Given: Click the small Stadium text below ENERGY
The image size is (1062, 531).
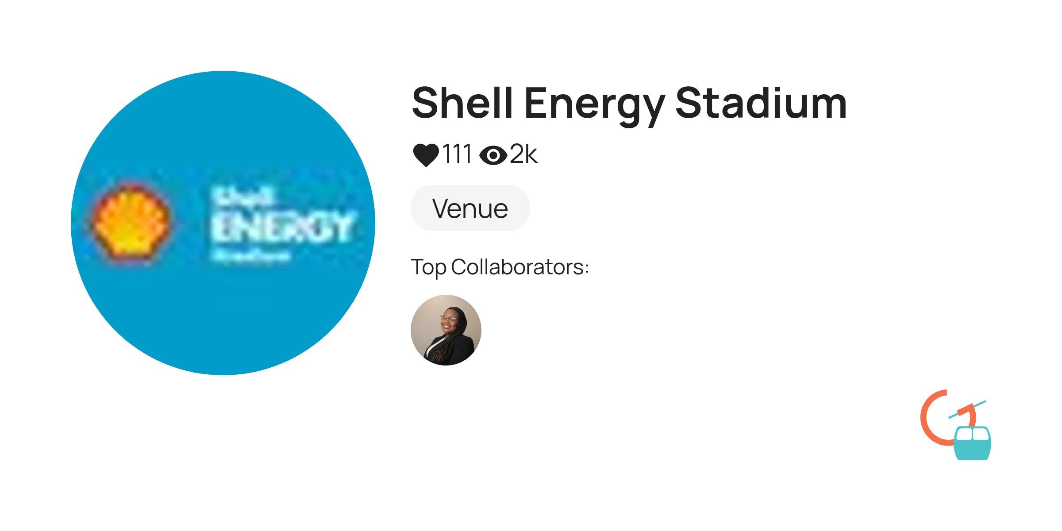Looking at the screenshot, I should 250,256.
